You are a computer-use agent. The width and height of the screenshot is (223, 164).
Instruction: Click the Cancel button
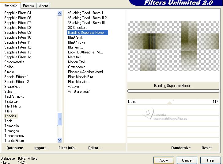pyautogui.click(x=187, y=160)
